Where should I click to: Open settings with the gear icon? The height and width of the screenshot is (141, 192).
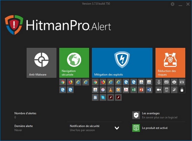tap(172, 4)
